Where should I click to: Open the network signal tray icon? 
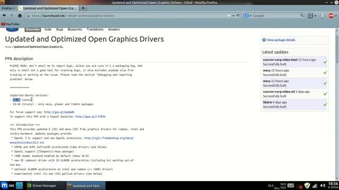[315, 185]
